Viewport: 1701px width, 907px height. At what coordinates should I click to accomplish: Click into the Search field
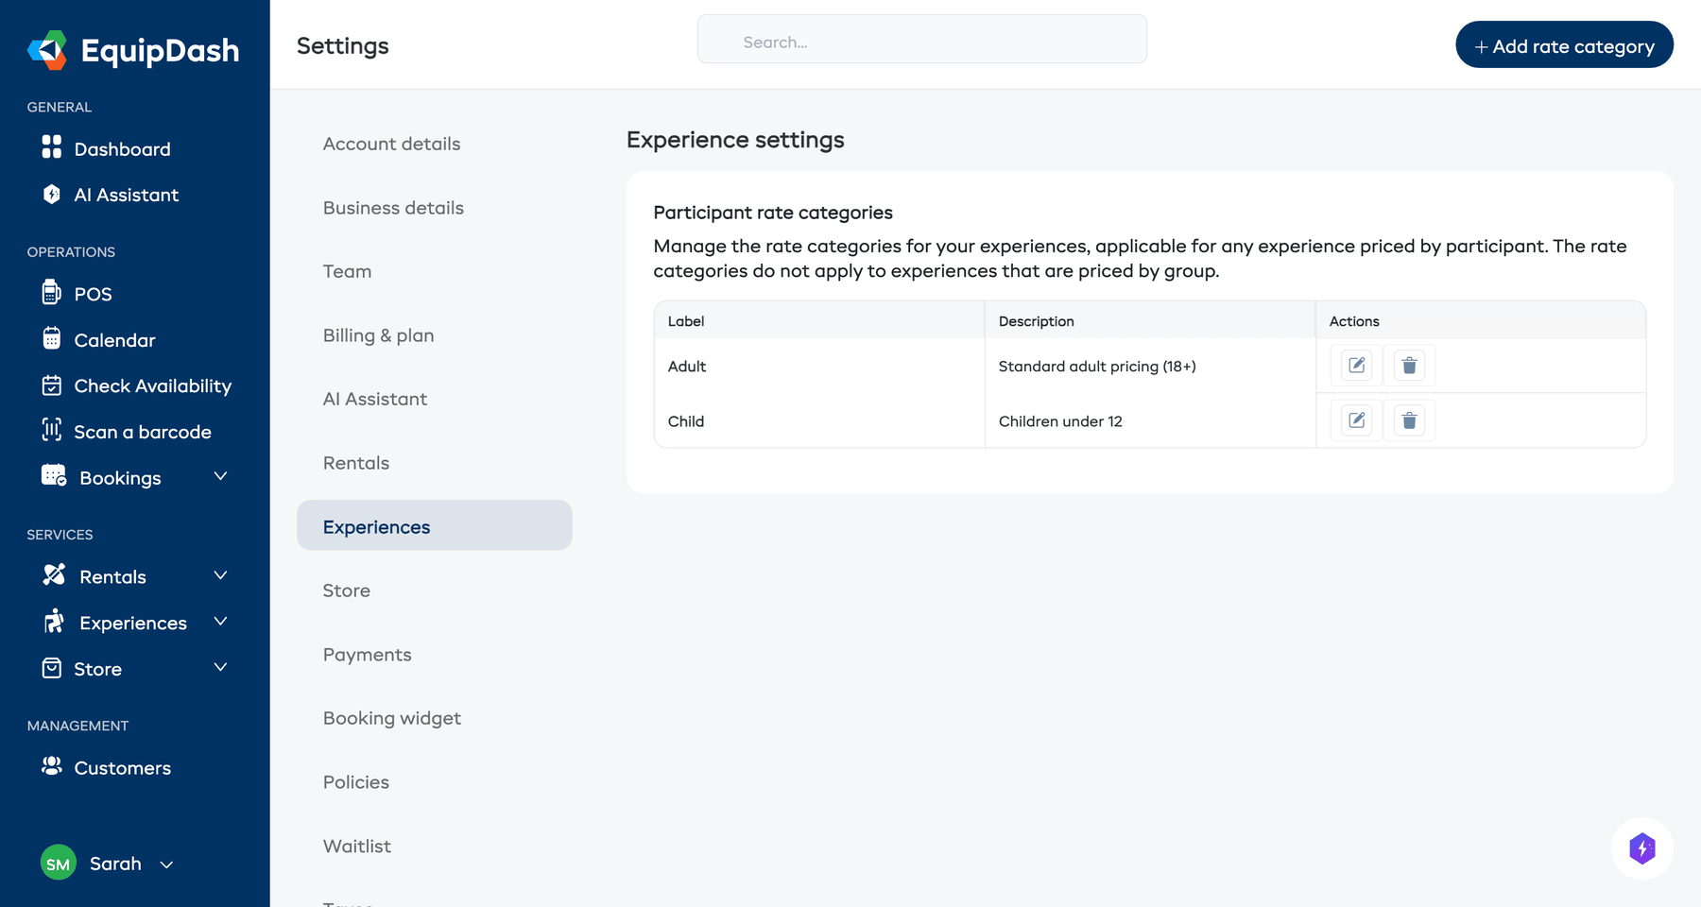921,40
